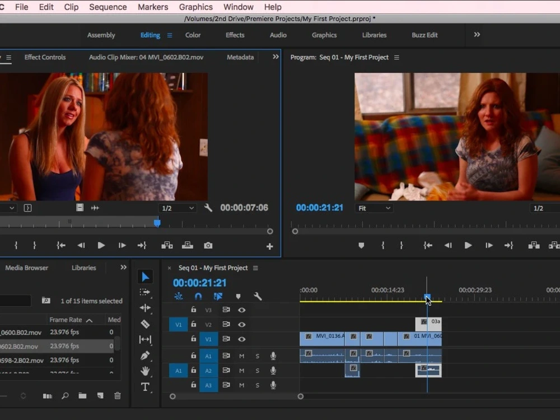This screenshot has width=560, height=420.
Task: Open Program playback resolution 1/2 dropdown
Action: tap(545, 208)
